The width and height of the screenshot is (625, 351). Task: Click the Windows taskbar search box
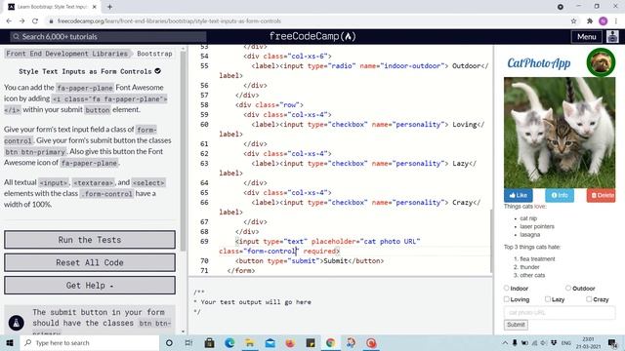coord(89,342)
